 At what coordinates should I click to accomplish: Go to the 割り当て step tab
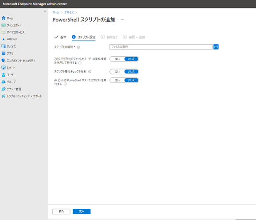point(109,37)
